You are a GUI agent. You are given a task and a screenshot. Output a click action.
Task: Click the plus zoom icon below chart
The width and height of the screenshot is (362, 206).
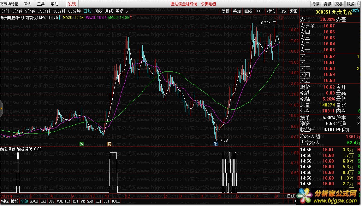pyautogui.click(x=286, y=201)
